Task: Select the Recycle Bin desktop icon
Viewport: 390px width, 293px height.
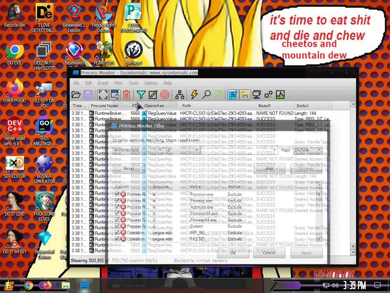Action: click(x=15, y=15)
